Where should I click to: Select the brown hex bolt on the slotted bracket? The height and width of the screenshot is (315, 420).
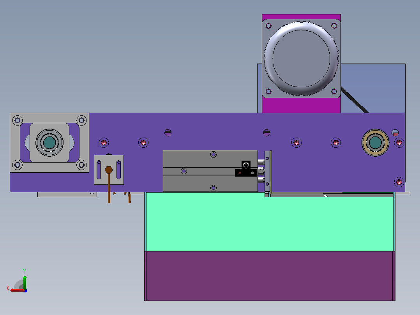click(109, 170)
